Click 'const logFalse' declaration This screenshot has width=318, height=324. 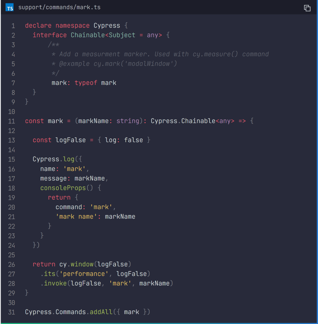point(59,140)
